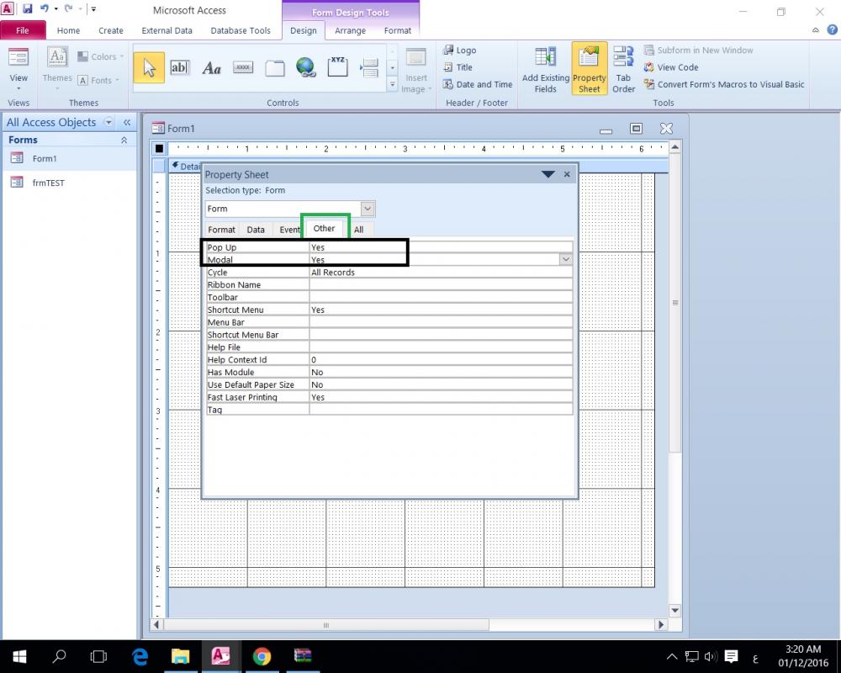The height and width of the screenshot is (673, 841).
Task: Switch to the ribbon Format tab
Action: pos(398,30)
